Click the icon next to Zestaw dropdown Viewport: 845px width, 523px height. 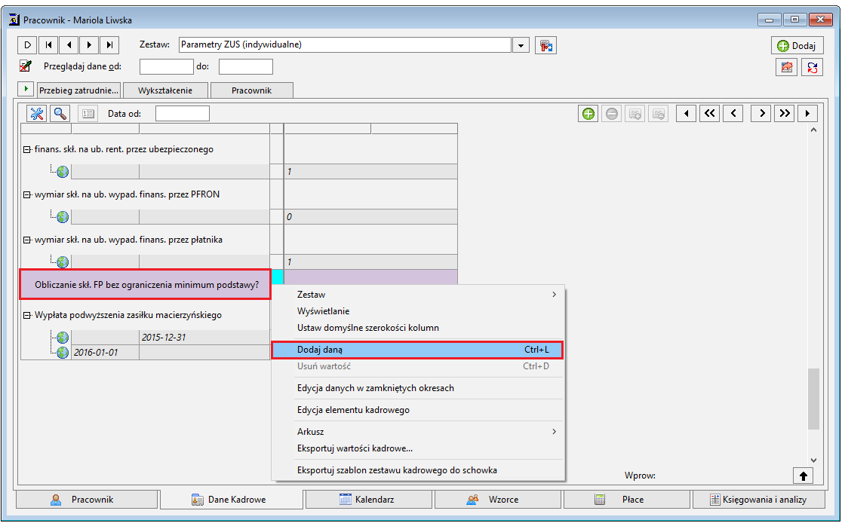tap(545, 45)
